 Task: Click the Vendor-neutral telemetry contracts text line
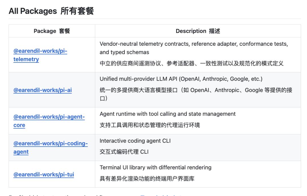194,44
